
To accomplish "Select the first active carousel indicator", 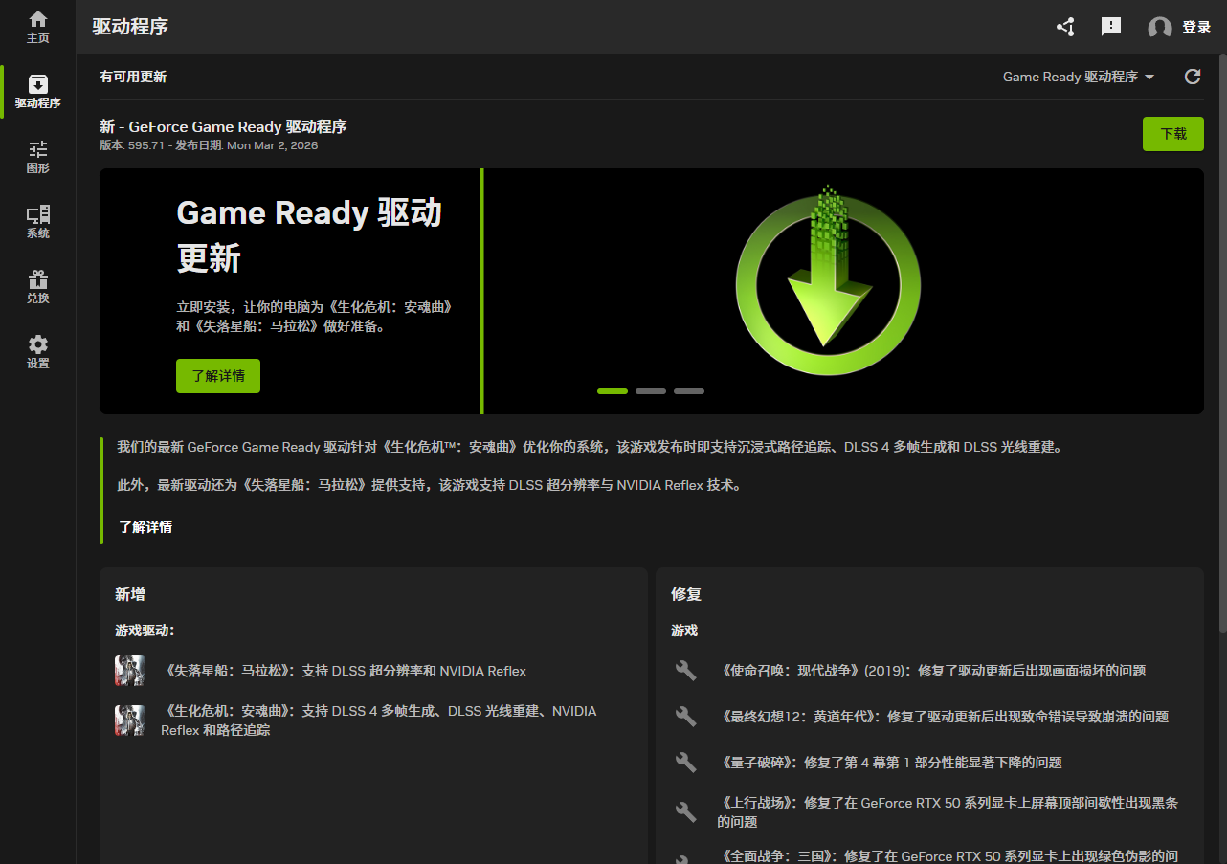I will pyautogui.click(x=613, y=391).
